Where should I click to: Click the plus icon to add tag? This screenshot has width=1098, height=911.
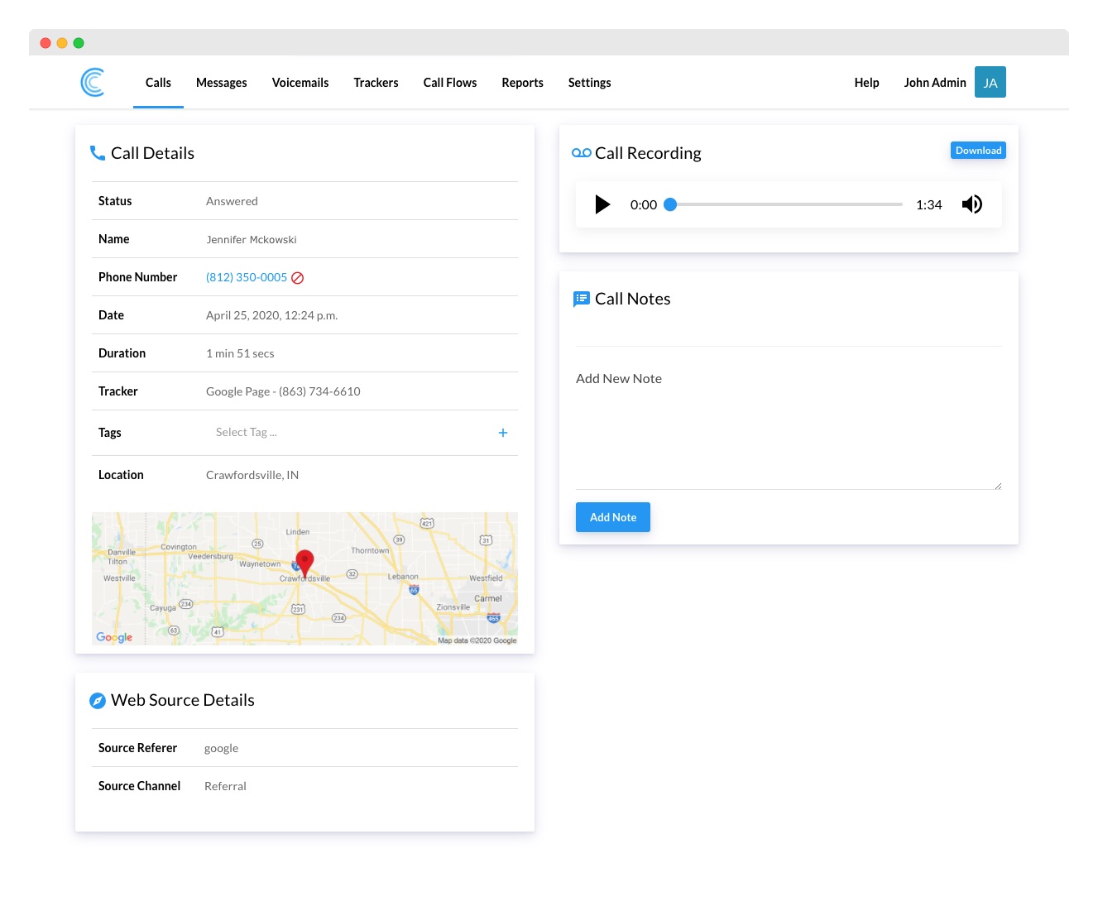(x=502, y=433)
